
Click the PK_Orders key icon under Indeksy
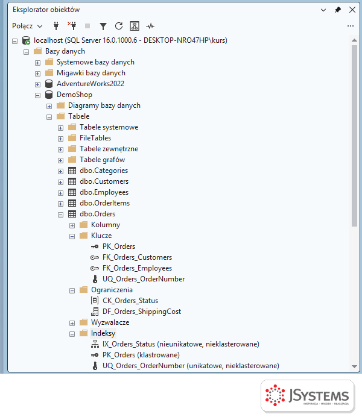point(95,355)
